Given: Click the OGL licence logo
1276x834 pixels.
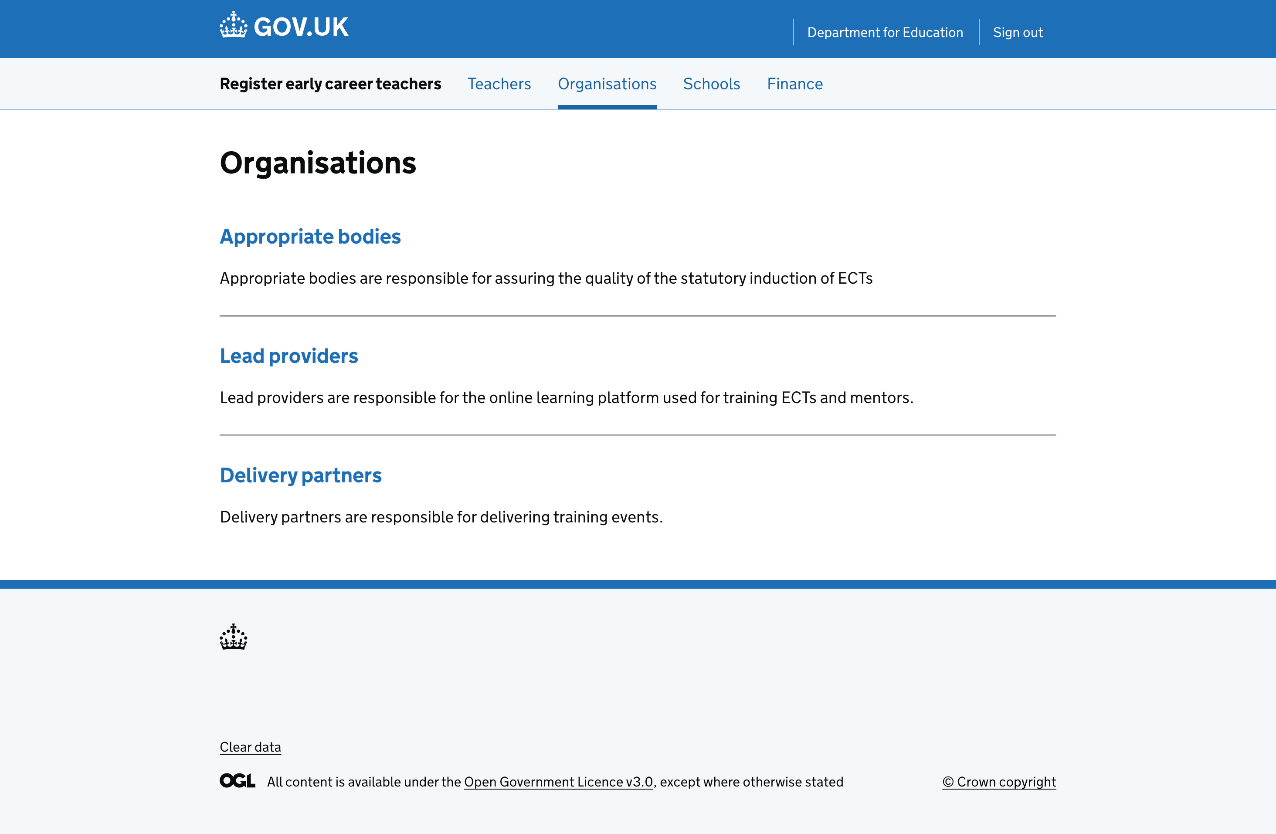Looking at the screenshot, I should click(237, 781).
